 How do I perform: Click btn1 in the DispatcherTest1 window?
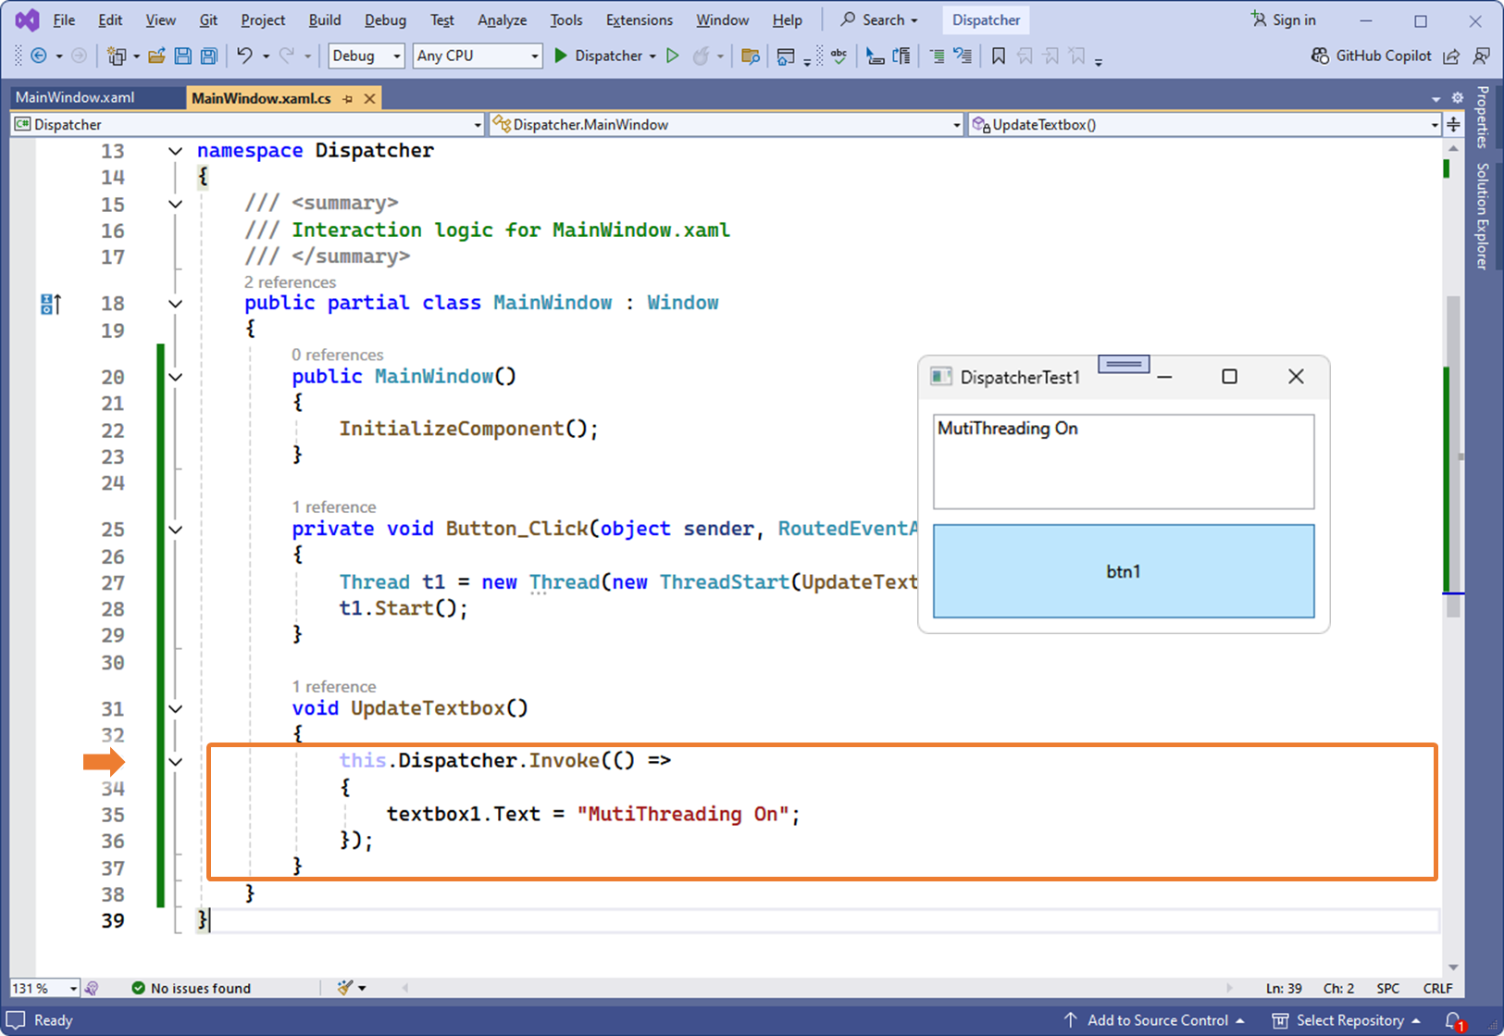pyautogui.click(x=1124, y=571)
